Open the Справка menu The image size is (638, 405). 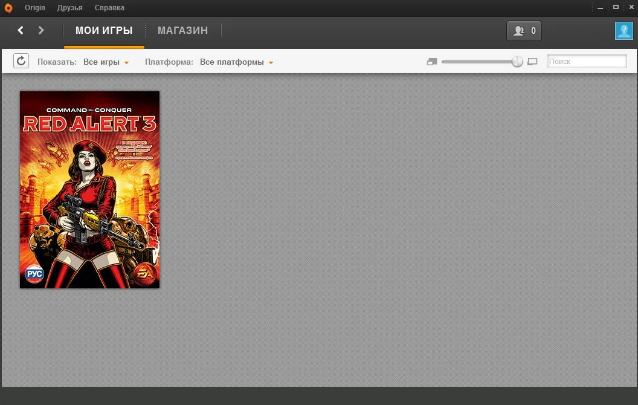pos(109,8)
